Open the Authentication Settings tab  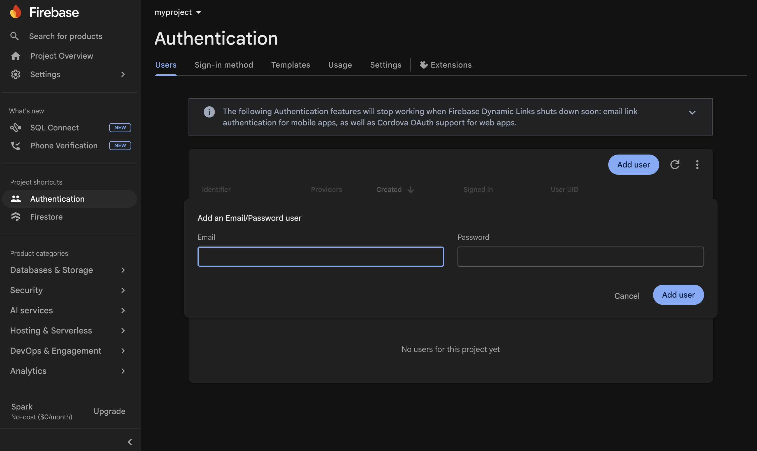pyautogui.click(x=386, y=65)
